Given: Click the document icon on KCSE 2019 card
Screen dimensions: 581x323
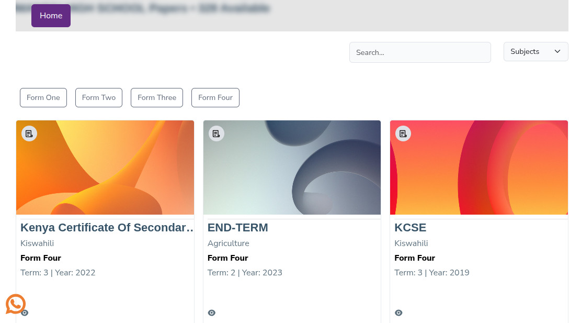Looking at the screenshot, I should click(403, 134).
